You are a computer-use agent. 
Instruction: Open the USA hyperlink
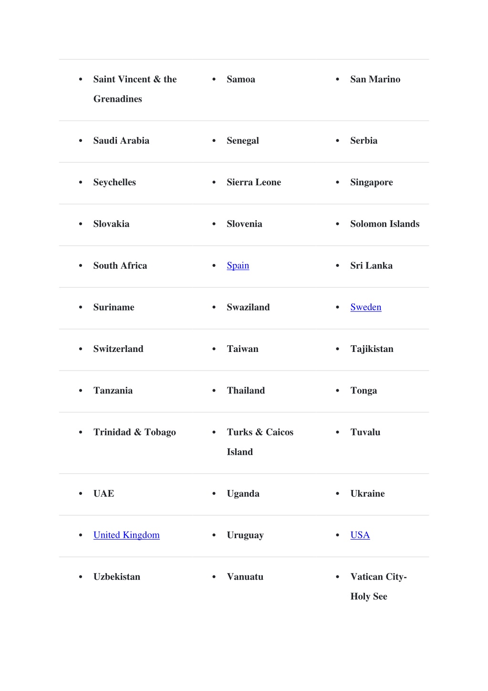[x=360, y=535]
